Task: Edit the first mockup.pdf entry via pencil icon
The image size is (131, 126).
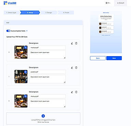Action: click(72, 43)
